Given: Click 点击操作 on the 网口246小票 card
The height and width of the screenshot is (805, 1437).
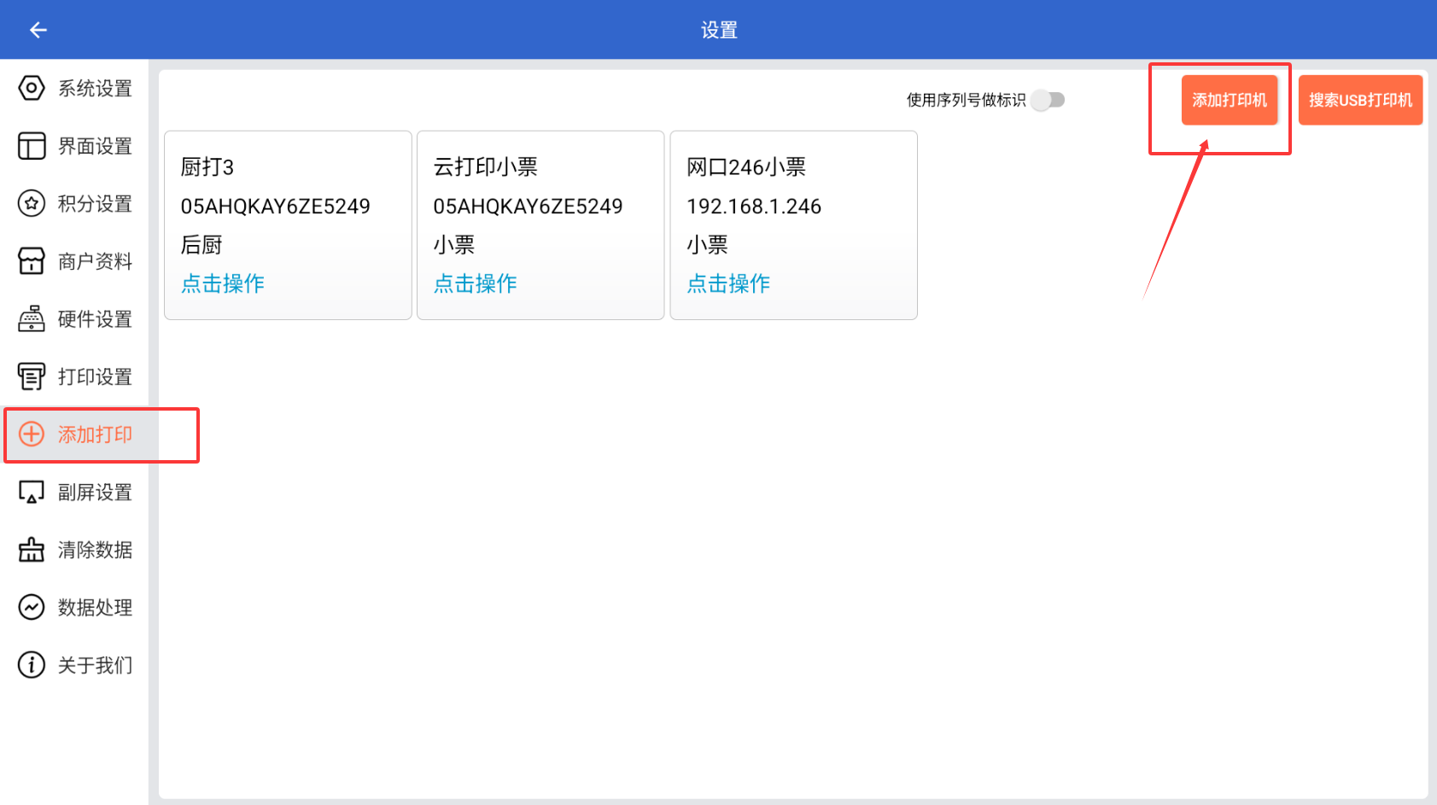Looking at the screenshot, I should (728, 283).
